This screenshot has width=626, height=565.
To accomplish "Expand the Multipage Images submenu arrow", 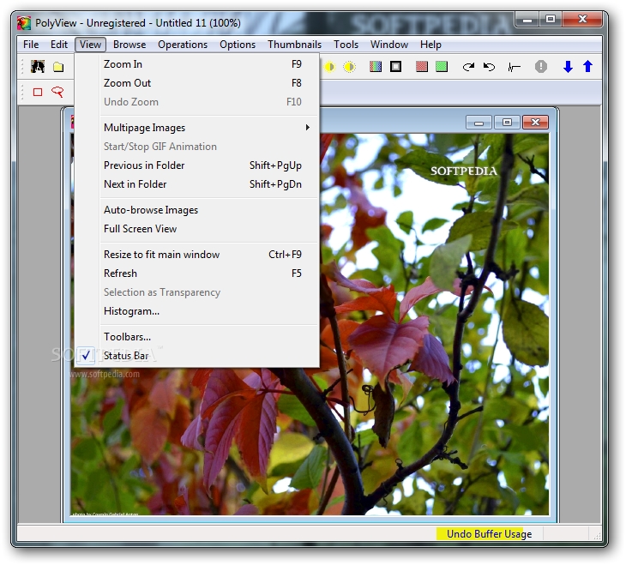I will tap(307, 128).
